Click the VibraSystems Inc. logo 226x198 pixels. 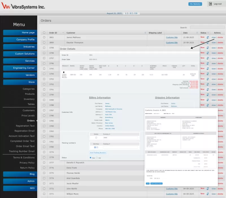tap(23, 6)
